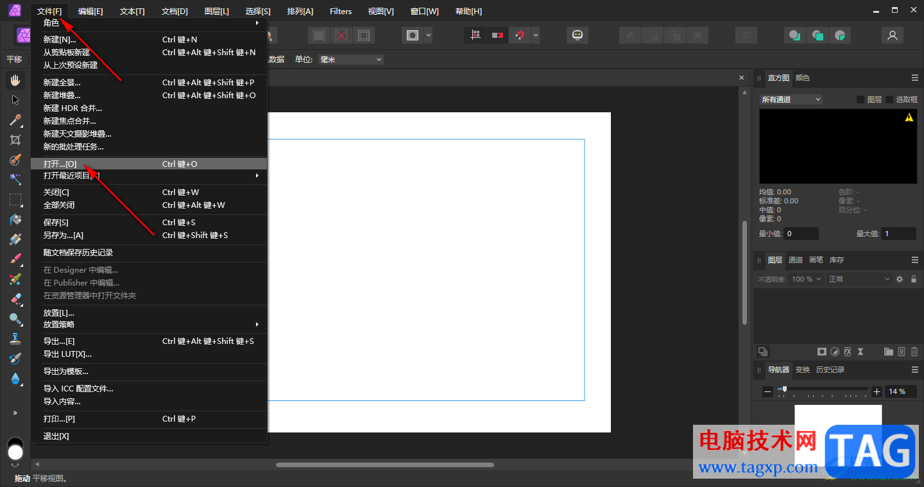This screenshot has width=924, height=487.
Task: Select the Gradient tool
Action: click(16, 239)
